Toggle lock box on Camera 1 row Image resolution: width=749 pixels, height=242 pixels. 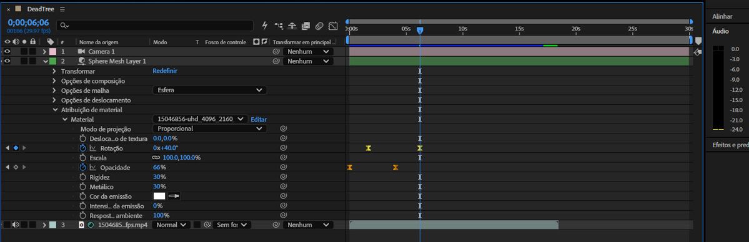click(32, 51)
